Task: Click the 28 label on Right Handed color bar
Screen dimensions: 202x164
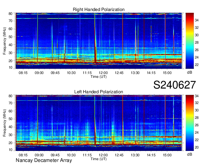Action: click(197, 42)
